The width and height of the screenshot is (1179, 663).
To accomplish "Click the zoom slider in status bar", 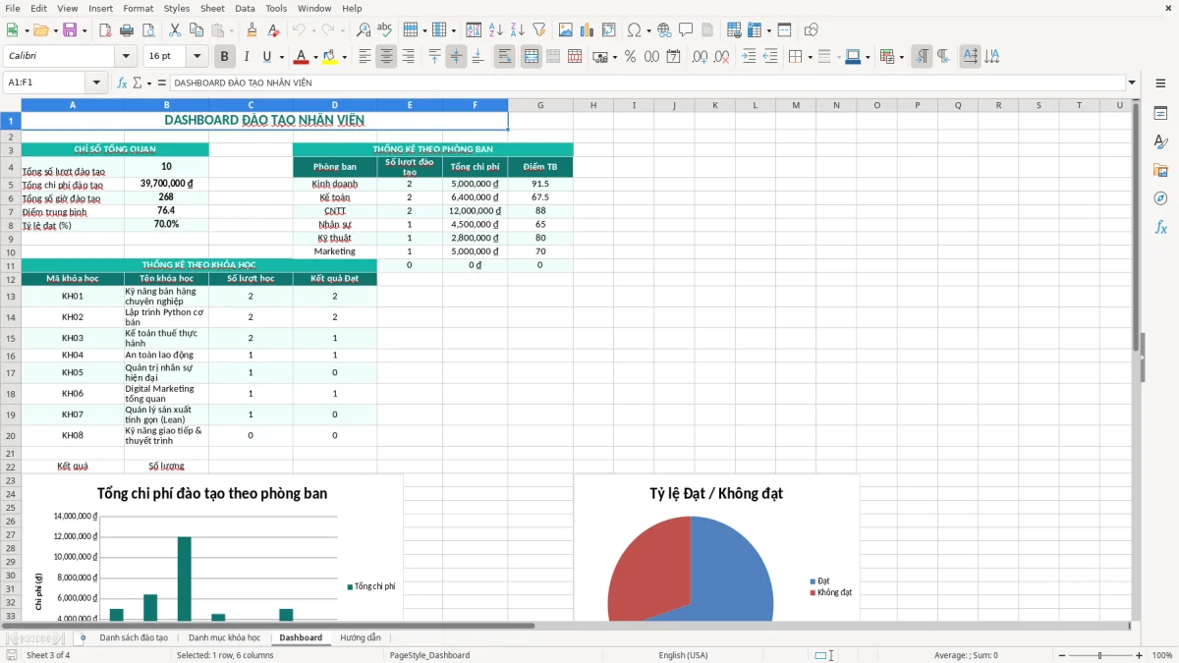I will [1100, 655].
